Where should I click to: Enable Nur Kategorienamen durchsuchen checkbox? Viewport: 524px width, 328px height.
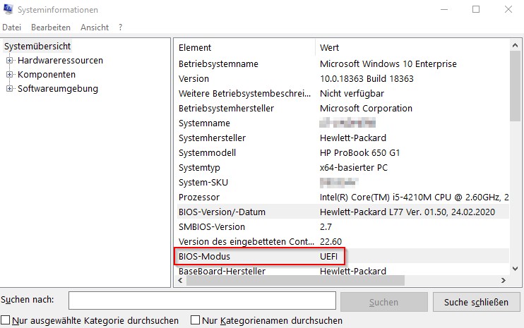point(196,320)
